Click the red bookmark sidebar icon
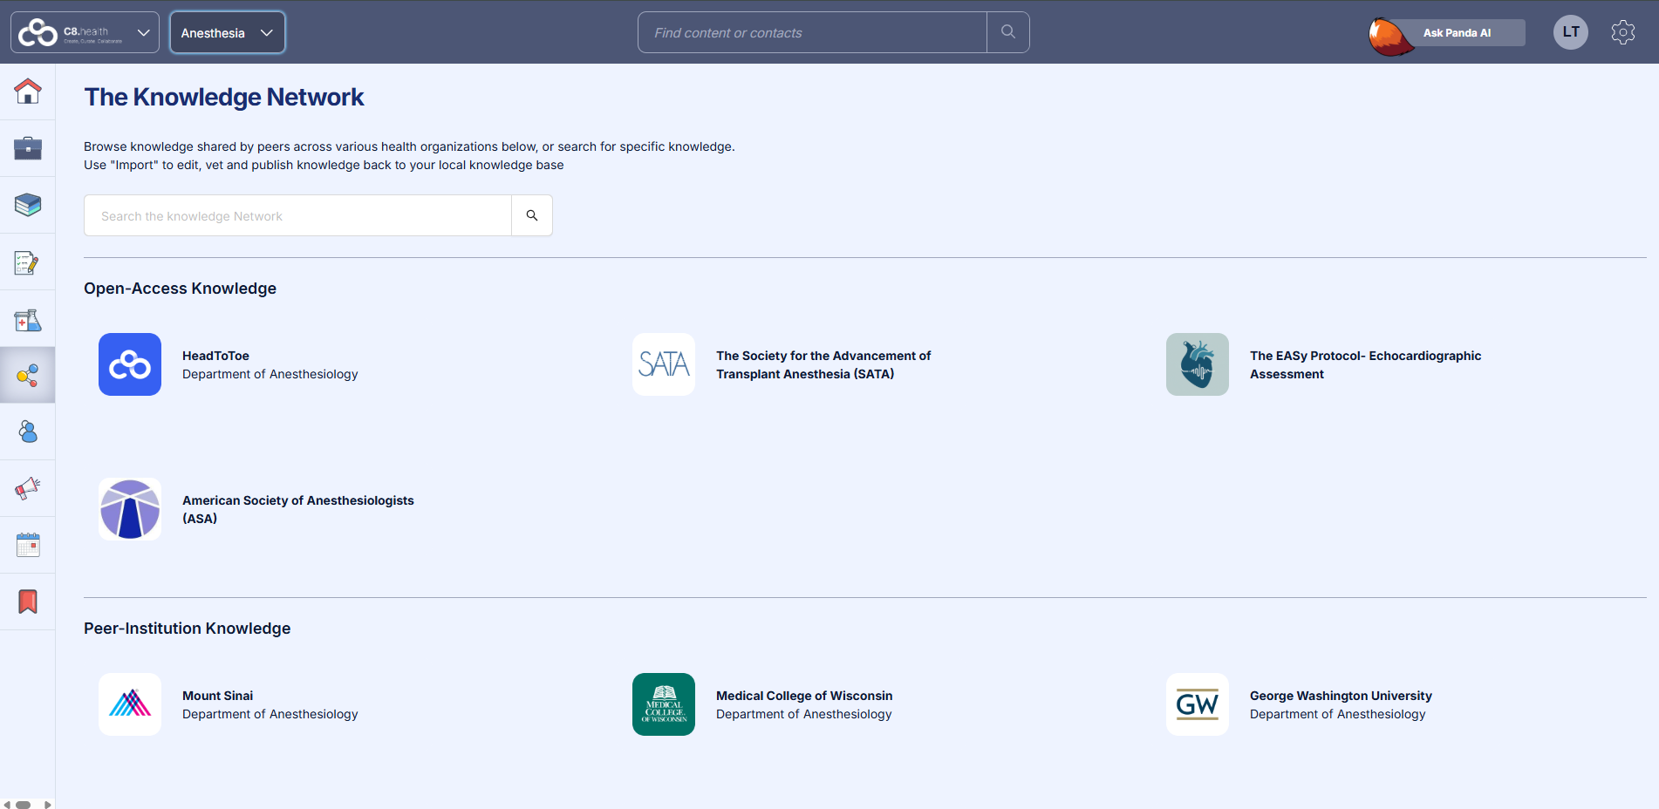 tap(28, 602)
